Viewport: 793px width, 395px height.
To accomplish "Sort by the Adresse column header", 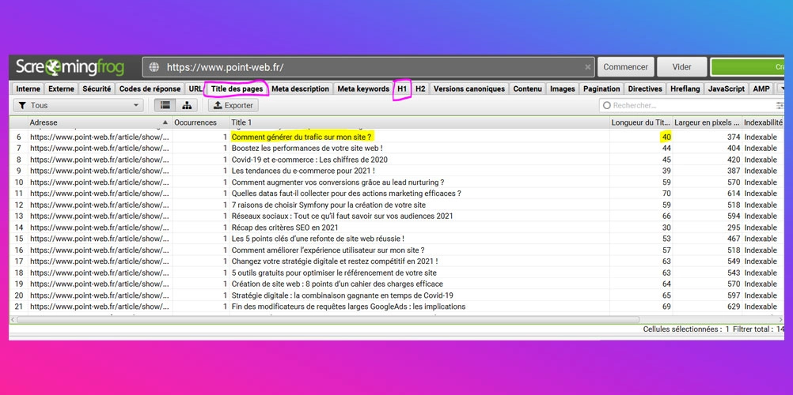I will 100,122.
